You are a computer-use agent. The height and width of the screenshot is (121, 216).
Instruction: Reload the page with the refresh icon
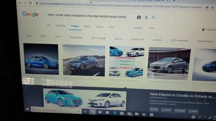pyautogui.click(x=30, y=3)
